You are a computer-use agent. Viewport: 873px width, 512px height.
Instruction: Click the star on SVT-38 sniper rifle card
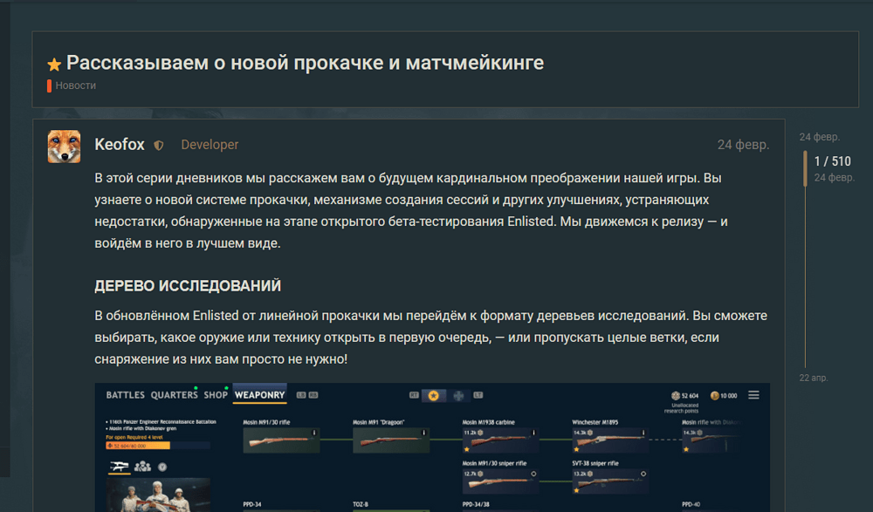coord(576,490)
